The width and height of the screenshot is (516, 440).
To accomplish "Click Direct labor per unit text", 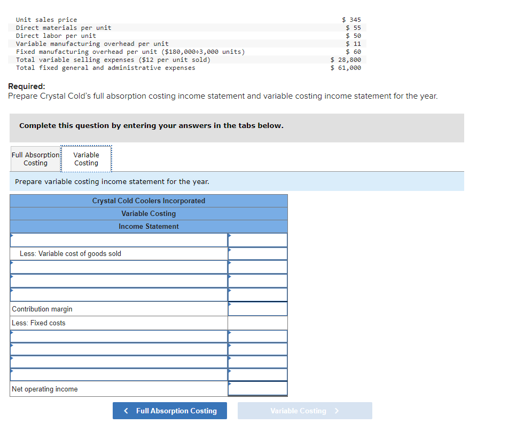I will pyautogui.click(x=56, y=36).
